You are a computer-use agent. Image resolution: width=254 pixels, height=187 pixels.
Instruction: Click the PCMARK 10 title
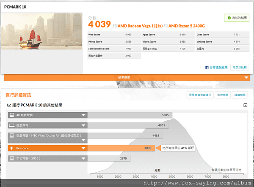[x=15, y=7]
